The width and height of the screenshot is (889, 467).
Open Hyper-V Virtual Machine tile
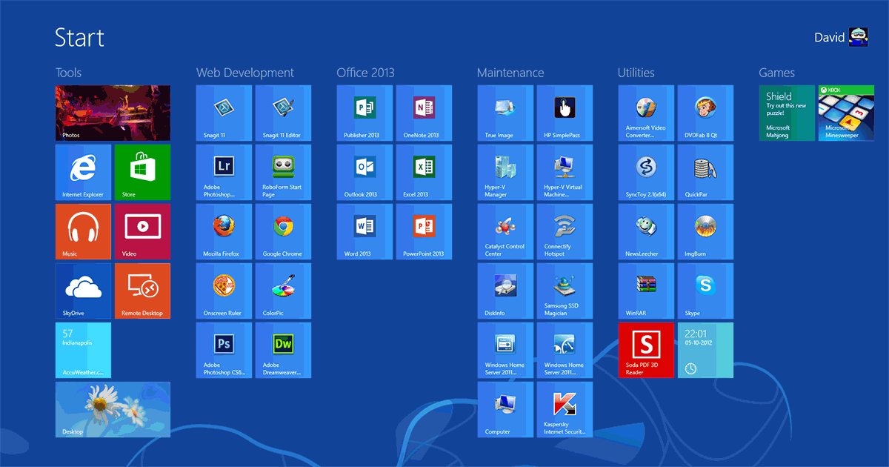coord(565,172)
